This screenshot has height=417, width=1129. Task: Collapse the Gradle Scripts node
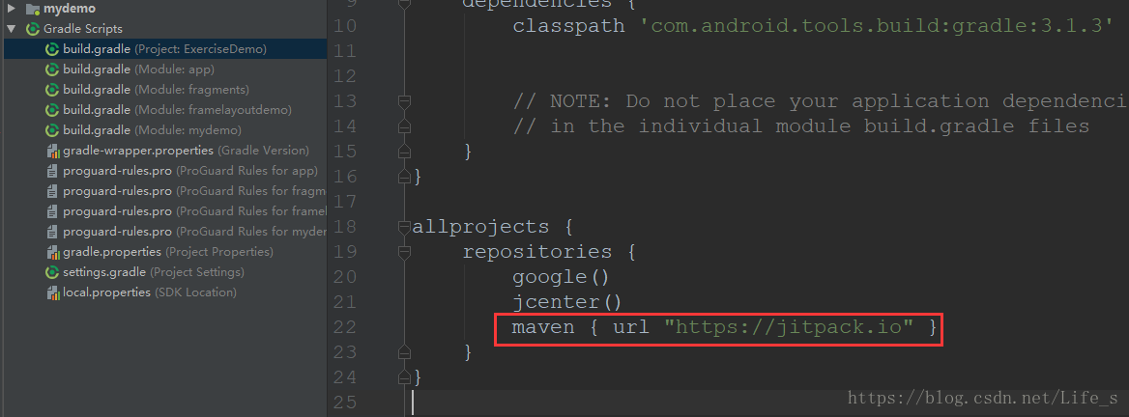coord(11,30)
